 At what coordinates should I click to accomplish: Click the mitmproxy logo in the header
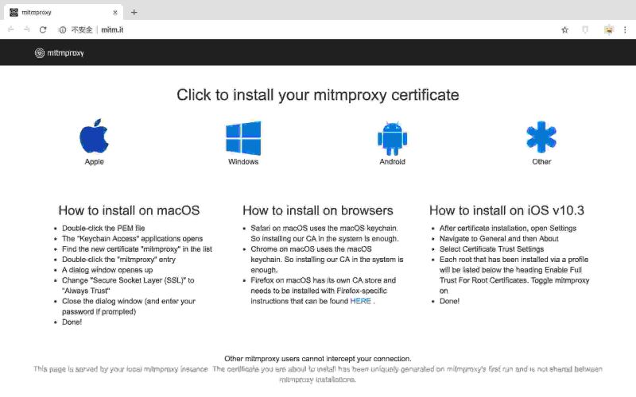pyautogui.click(x=59, y=52)
